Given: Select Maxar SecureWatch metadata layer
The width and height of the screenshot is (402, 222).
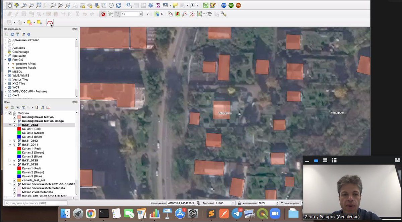Looking at the screenshot, I should coord(44,188).
